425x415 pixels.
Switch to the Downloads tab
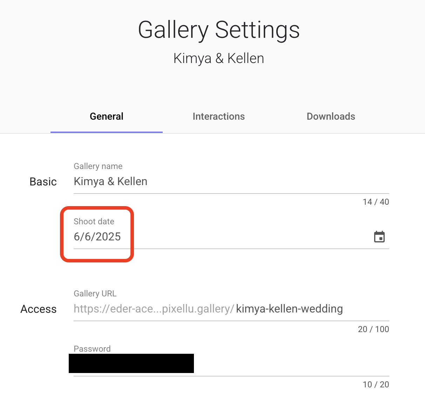point(331,116)
